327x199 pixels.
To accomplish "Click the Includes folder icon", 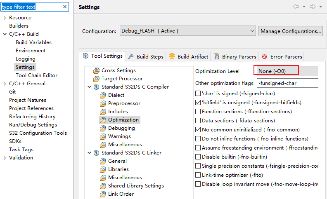I will (x=103, y=112).
